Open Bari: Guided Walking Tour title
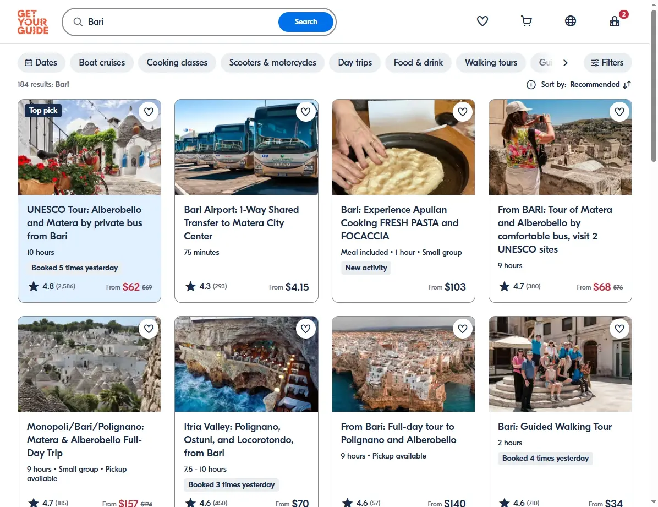The height and width of the screenshot is (507, 658). tap(555, 426)
